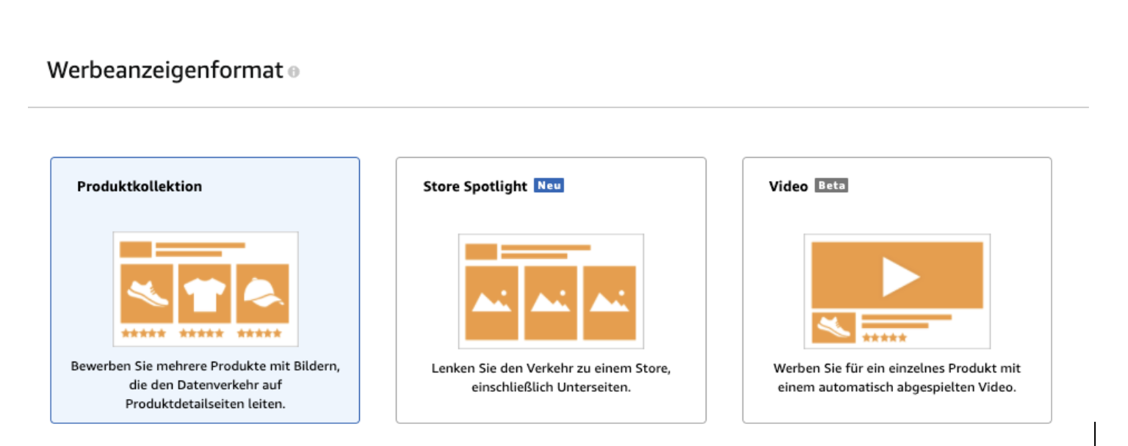Click the t-shirt icon in Produktkollektion illustration
Screen dimensions: 1128x446
[204, 293]
